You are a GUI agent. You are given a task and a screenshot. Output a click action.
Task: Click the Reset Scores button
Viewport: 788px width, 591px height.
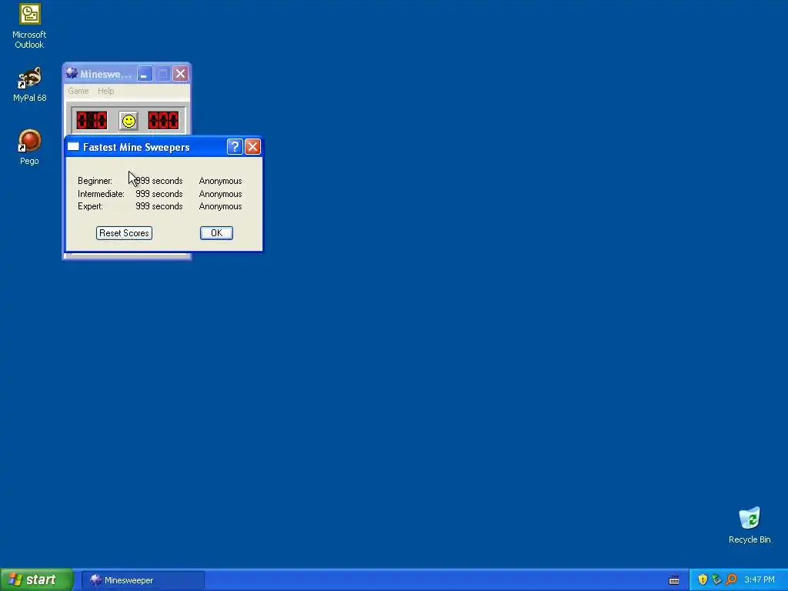pyautogui.click(x=124, y=233)
